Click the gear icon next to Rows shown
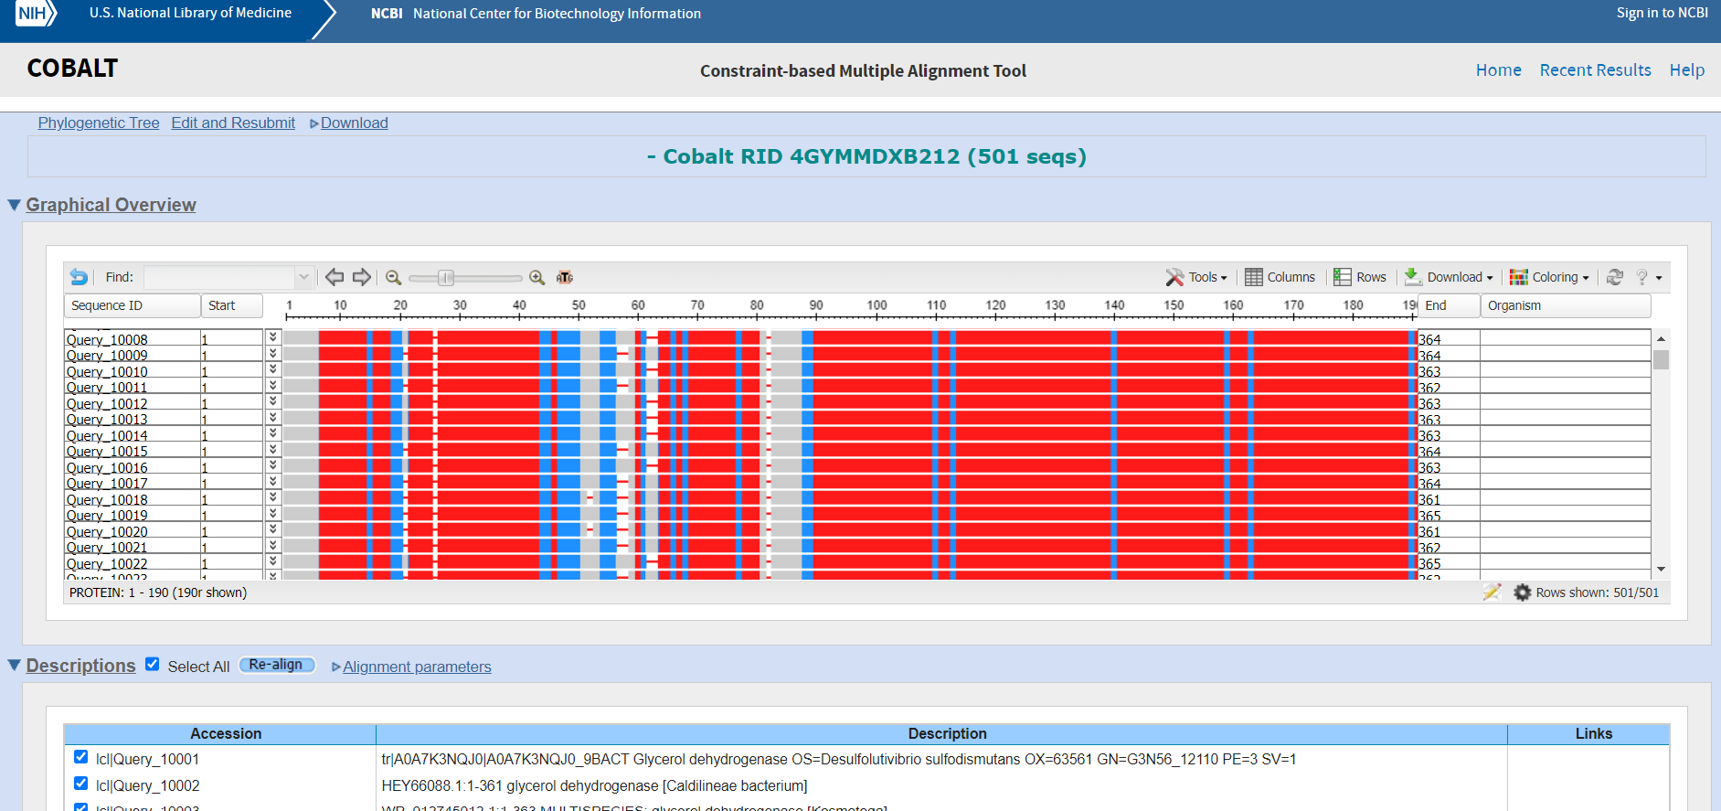 pos(1522,592)
